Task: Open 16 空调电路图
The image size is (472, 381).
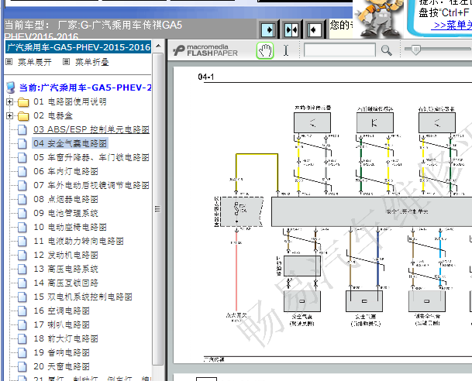Action: click(x=61, y=311)
